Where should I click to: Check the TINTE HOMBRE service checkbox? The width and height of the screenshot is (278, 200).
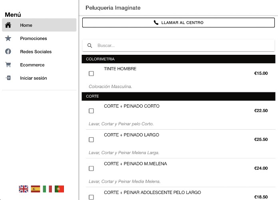(x=91, y=74)
